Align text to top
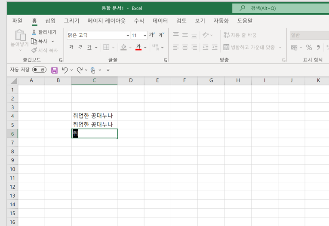329x226 pixels. (x=176, y=35)
